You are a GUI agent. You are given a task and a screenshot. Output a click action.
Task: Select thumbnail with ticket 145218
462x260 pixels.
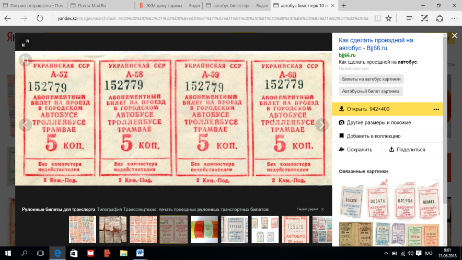click(235, 230)
